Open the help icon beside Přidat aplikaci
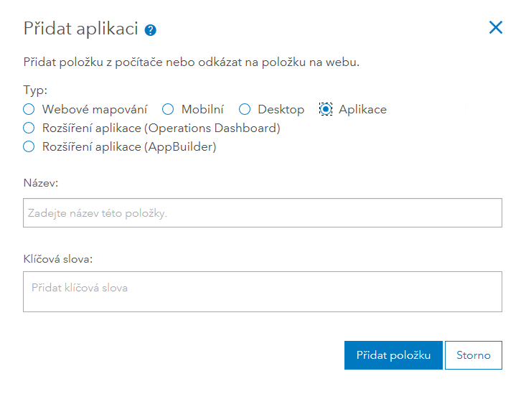This screenshot has width=526, height=394. pos(151,30)
